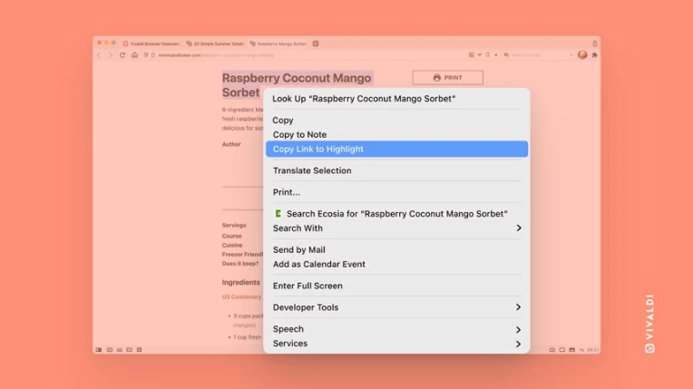Screen dimensions: 693x389
Task: Click the US Customary link
Action: coord(241,297)
